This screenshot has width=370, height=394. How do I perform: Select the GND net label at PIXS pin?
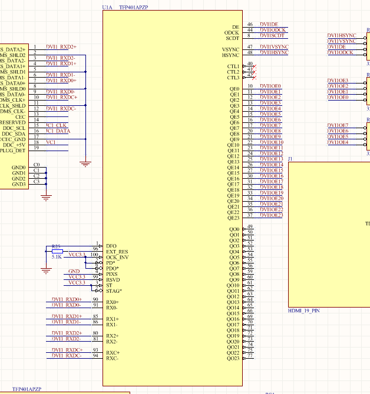[74, 271]
